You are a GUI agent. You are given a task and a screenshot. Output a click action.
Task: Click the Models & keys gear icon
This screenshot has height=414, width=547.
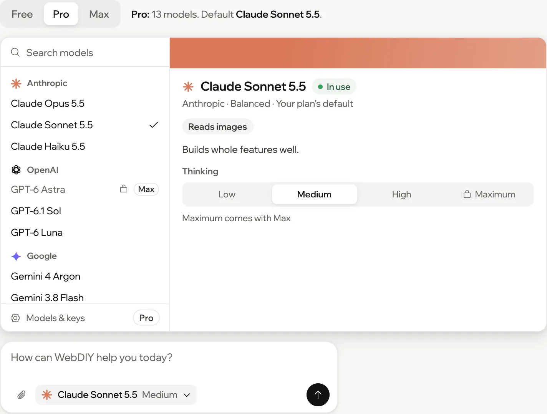(x=15, y=318)
